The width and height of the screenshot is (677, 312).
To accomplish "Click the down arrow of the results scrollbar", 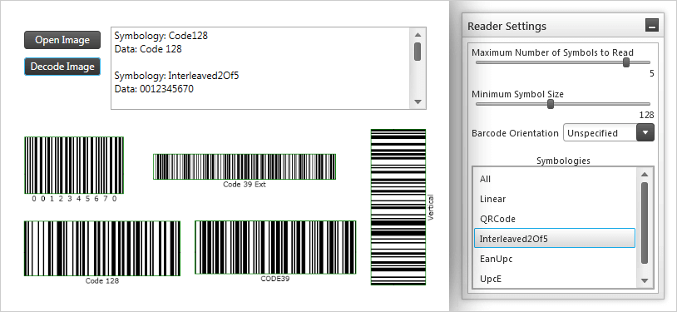I will click(x=418, y=102).
